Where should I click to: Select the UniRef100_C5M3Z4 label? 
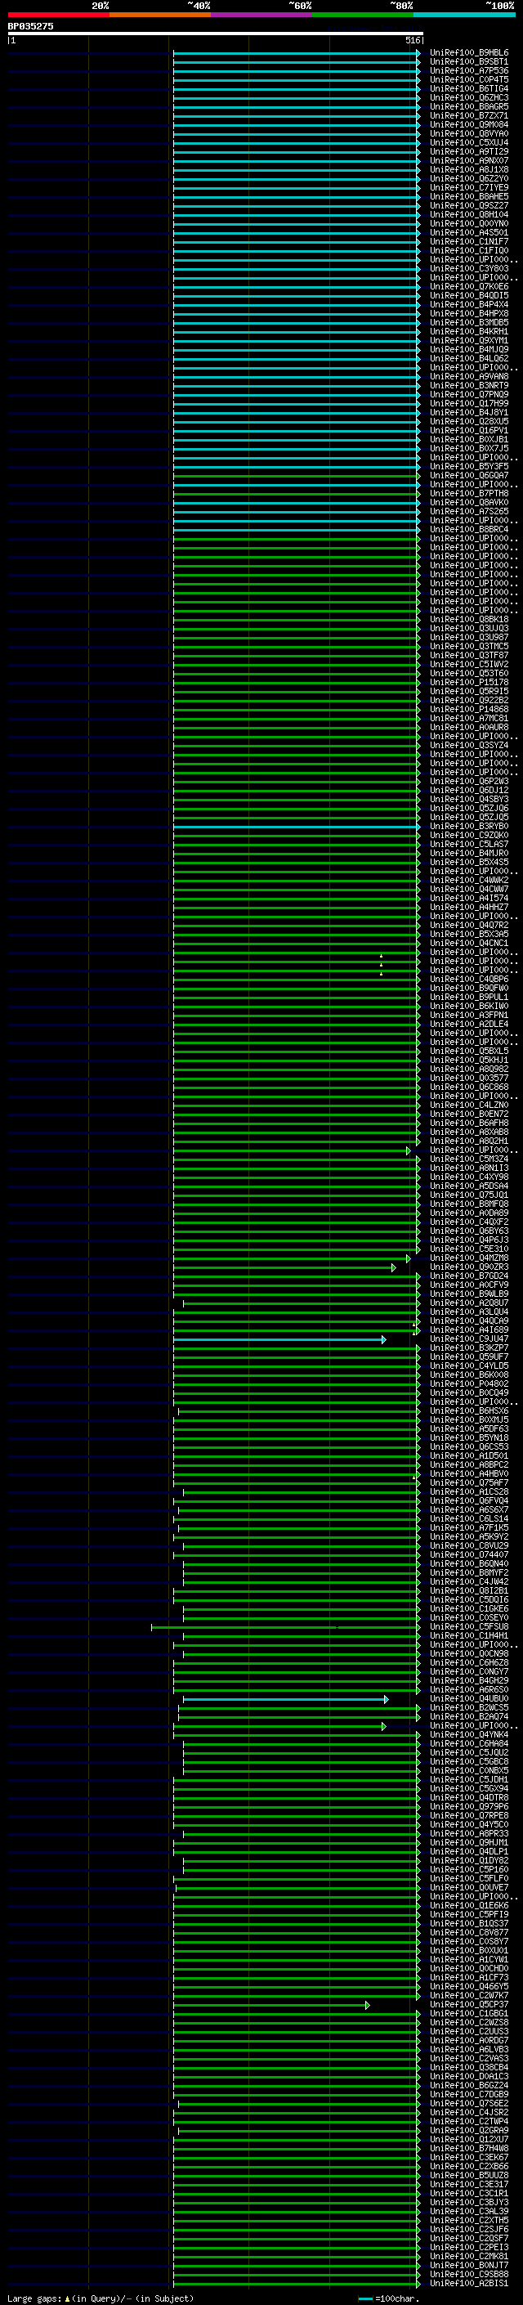click(469, 1159)
